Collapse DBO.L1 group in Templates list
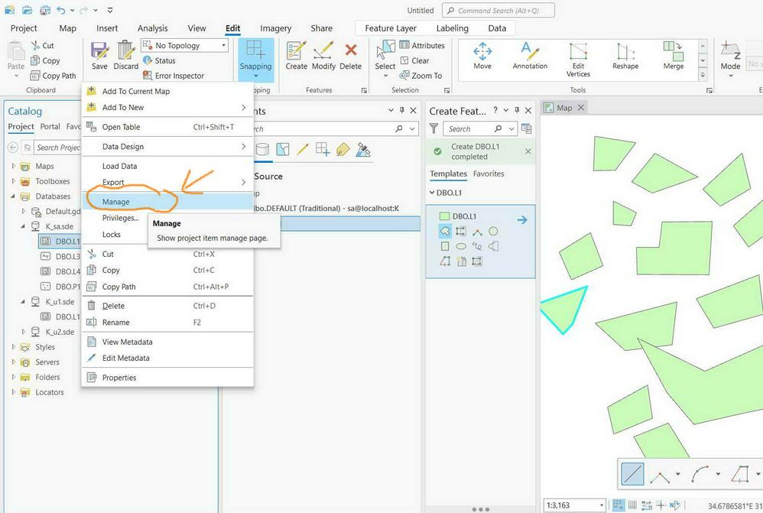763x513 pixels. 432,193
